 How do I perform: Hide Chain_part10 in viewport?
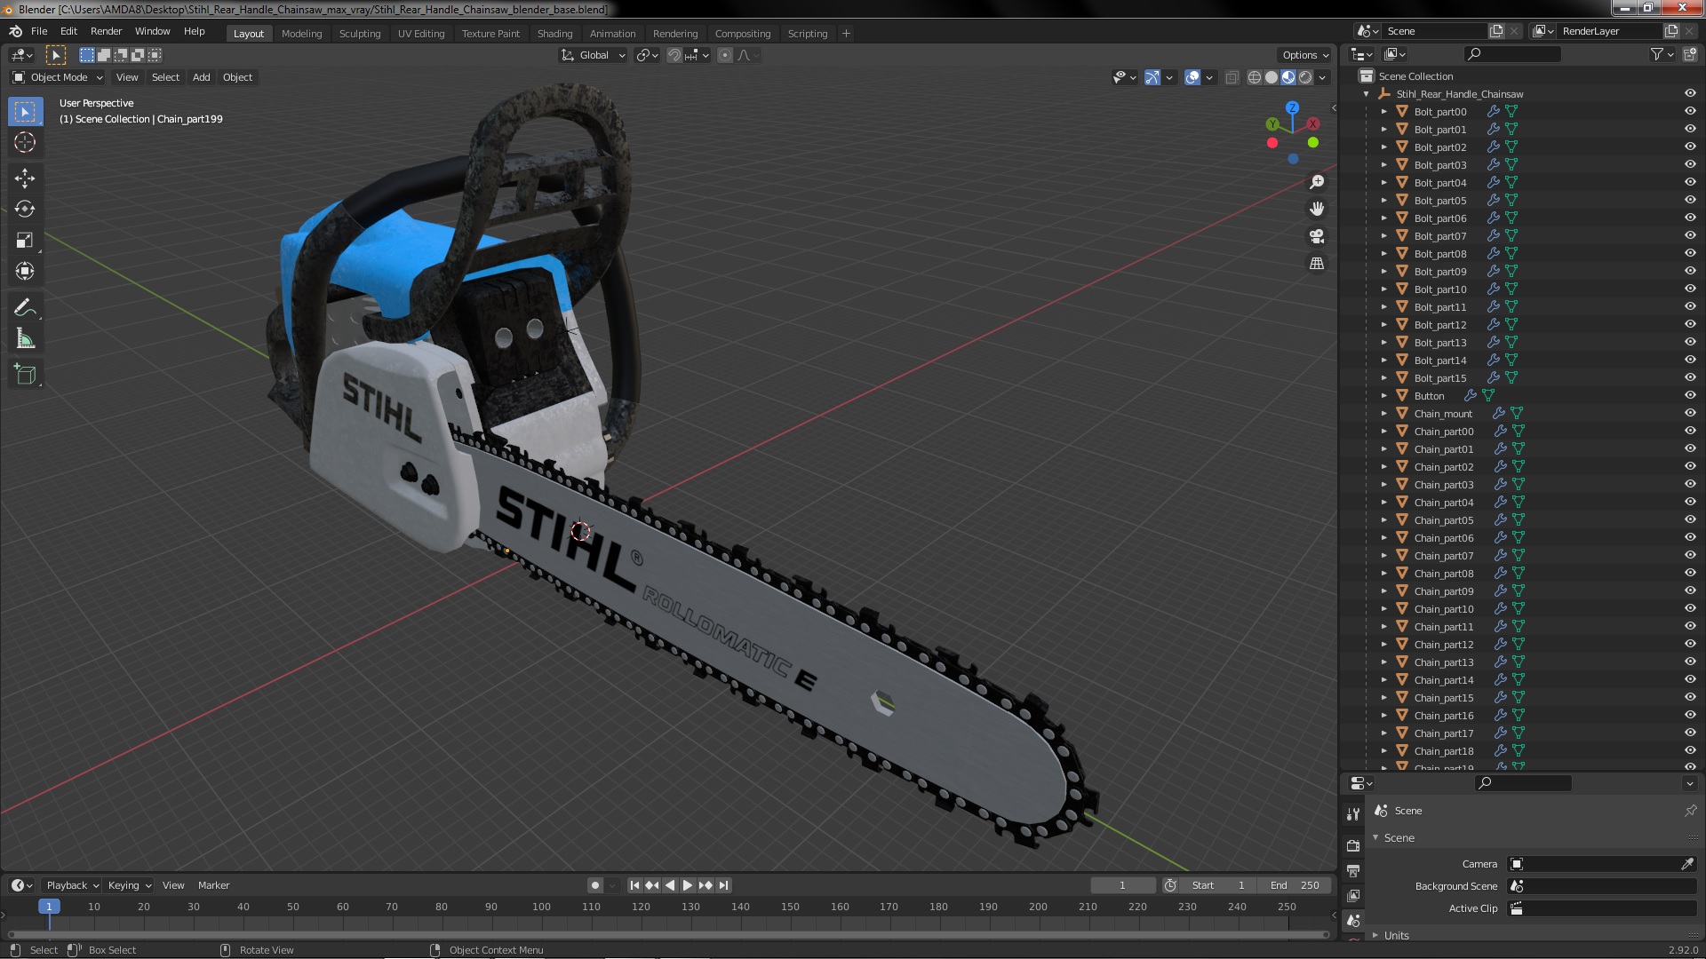pyautogui.click(x=1690, y=609)
